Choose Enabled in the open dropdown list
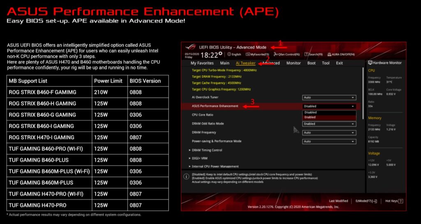 coord(329,117)
